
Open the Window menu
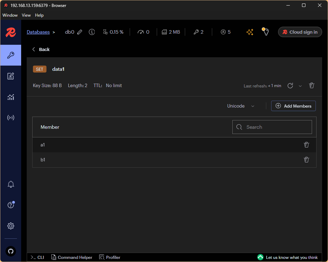10,15
